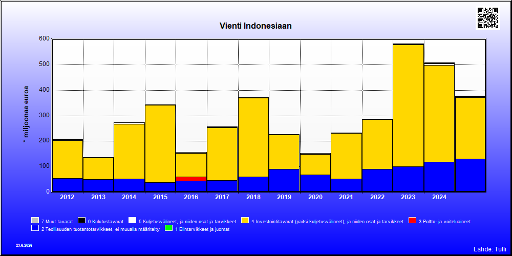Click the blue segment of the 2022 bar
The image size is (512, 256).
tap(377, 180)
